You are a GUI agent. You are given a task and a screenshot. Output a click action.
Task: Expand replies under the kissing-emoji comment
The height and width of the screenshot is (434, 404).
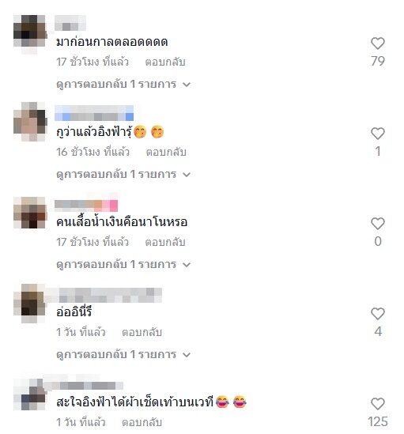123,175
